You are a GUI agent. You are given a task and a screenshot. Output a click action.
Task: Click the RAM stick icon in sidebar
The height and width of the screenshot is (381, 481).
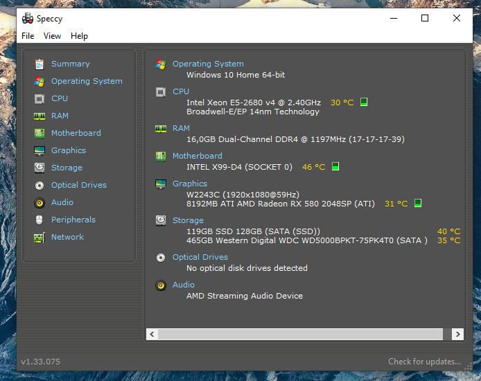coord(40,116)
